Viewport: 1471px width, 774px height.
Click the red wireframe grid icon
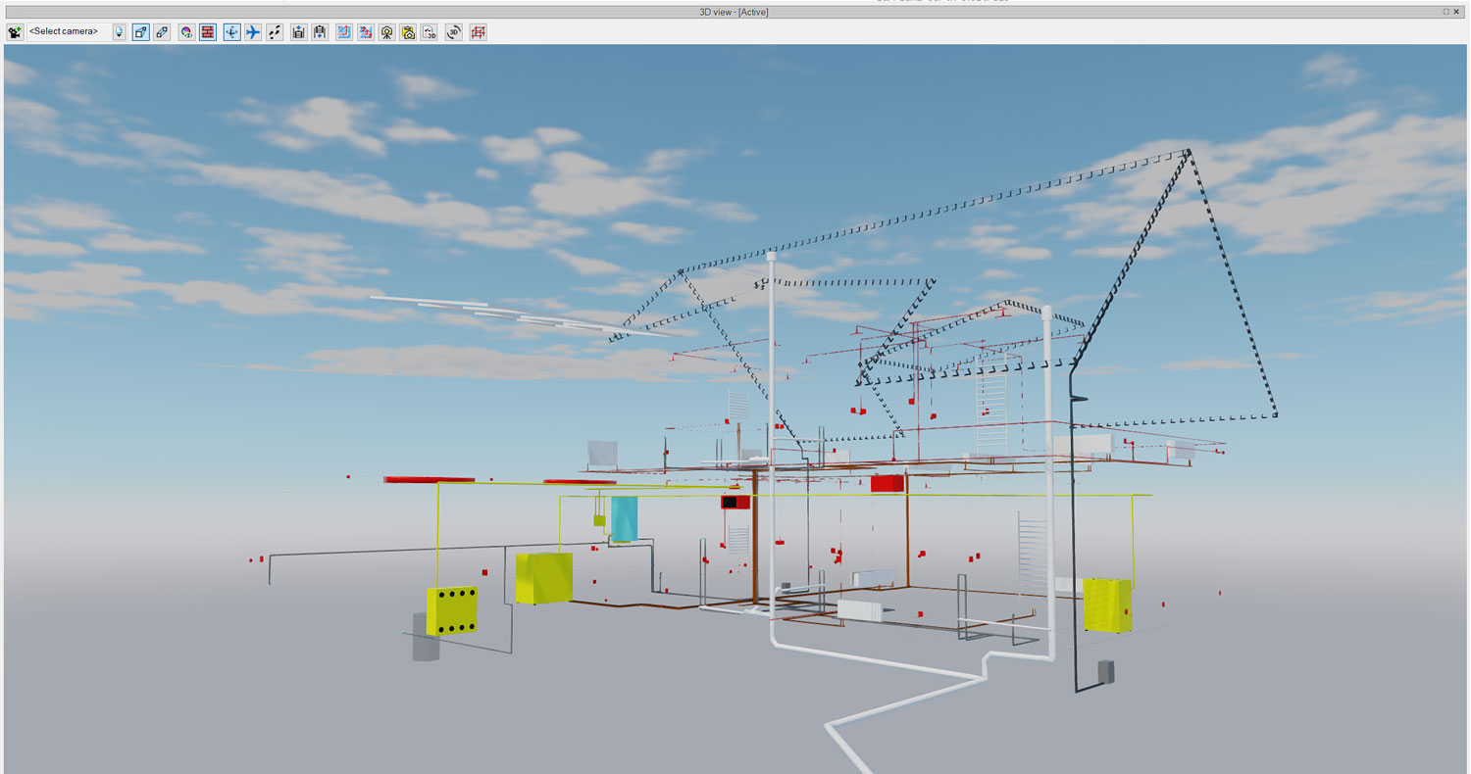[x=478, y=32]
